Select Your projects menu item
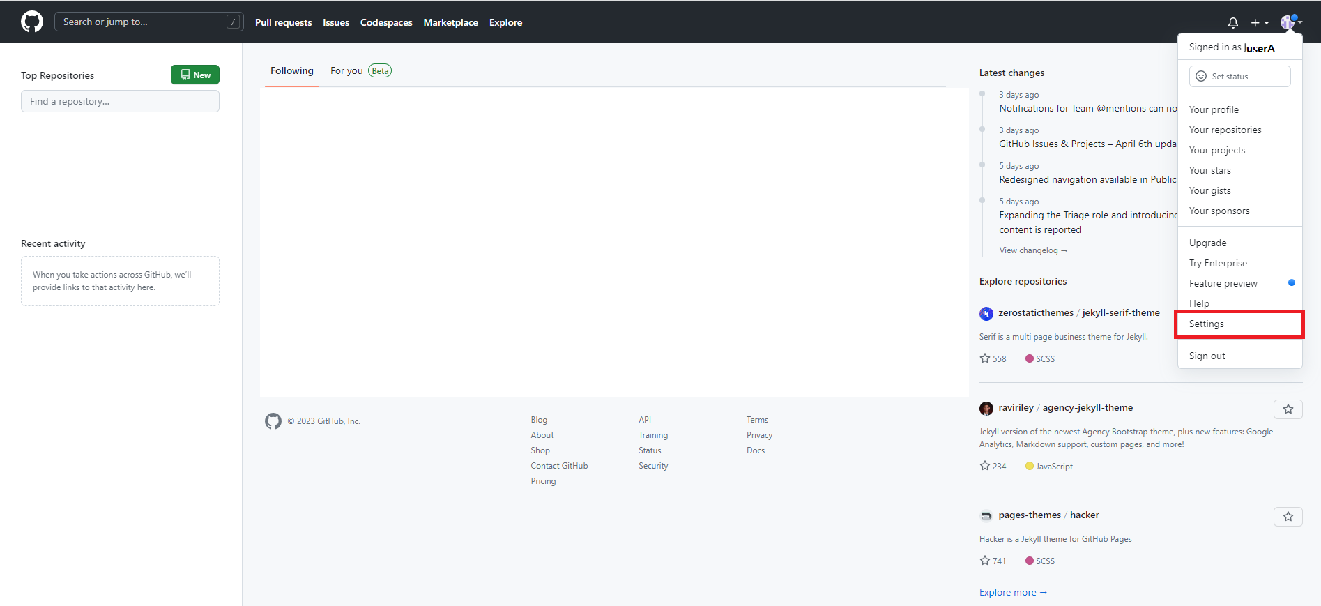Viewport: 1321px width, 606px height. tap(1239, 150)
